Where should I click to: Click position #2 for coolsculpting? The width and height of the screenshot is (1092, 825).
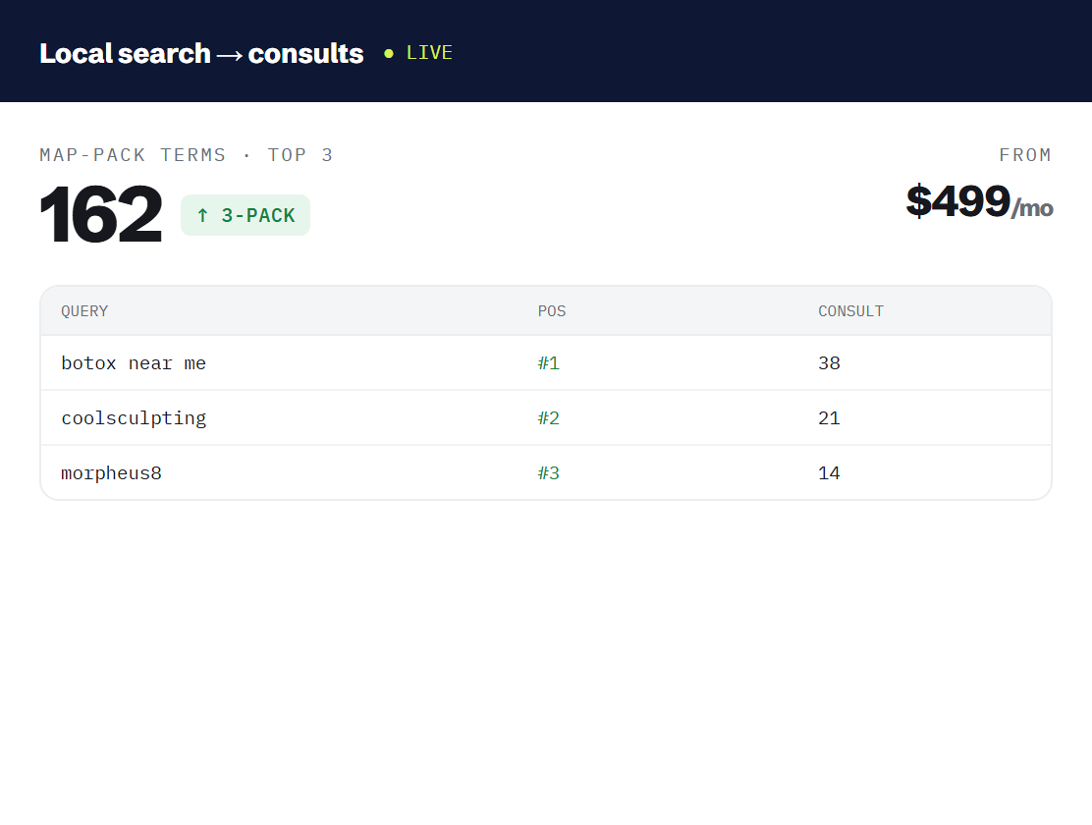click(x=549, y=418)
